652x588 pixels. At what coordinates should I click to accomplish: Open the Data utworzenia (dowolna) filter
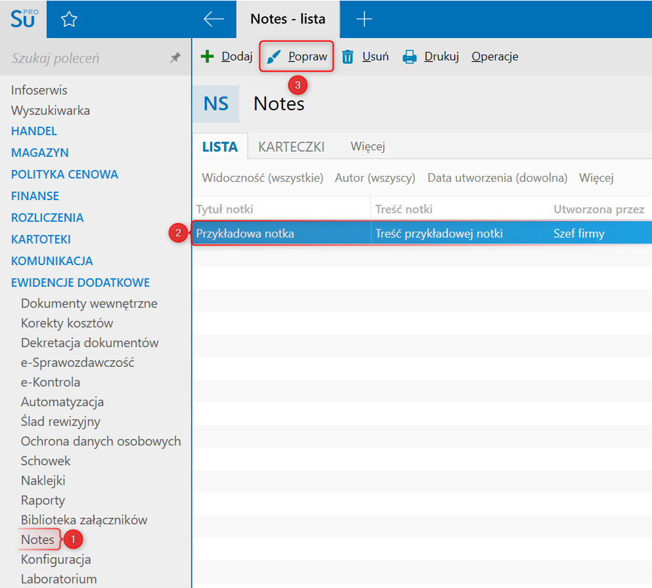(x=497, y=178)
